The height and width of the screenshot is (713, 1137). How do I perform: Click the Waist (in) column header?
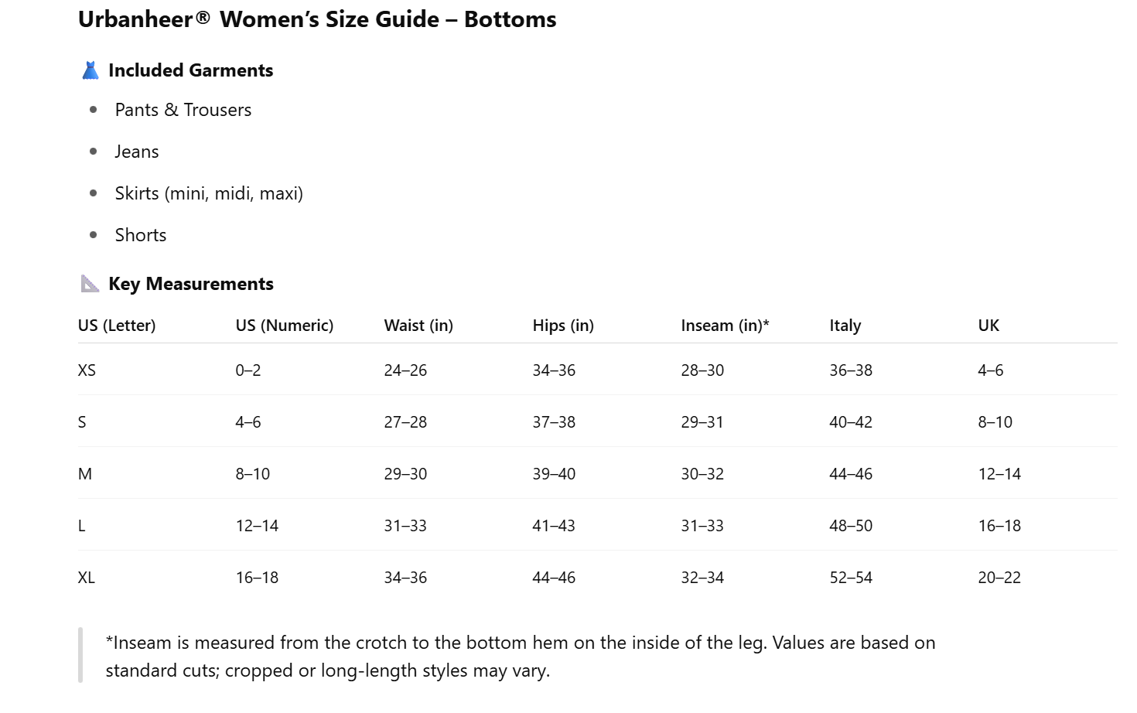pyautogui.click(x=418, y=326)
